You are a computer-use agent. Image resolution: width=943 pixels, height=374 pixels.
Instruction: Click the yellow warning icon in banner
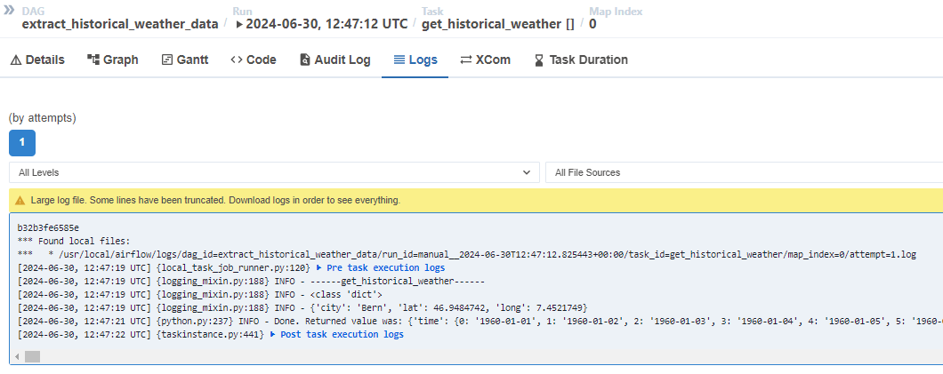[20, 200]
